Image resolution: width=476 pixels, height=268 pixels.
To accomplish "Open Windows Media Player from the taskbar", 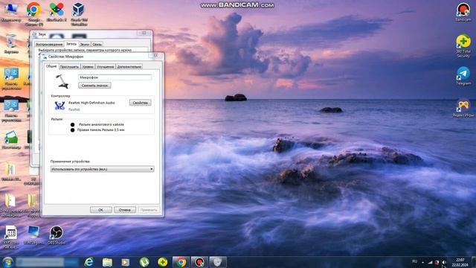I will coord(126,262).
